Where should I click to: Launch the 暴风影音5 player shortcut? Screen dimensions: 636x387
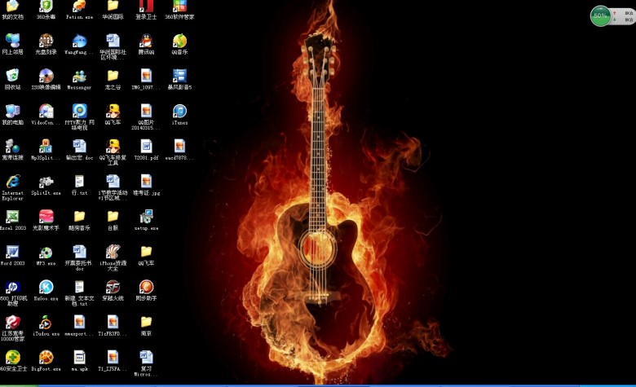pyautogui.click(x=179, y=77)
